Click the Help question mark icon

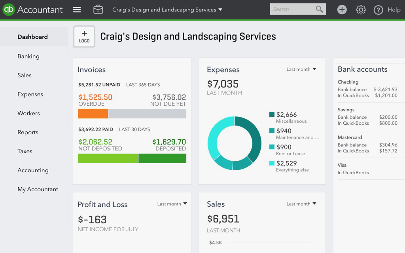(378, 10)
